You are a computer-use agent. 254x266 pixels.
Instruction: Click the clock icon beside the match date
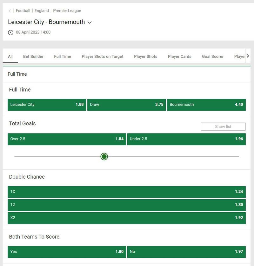click(x=10, y=32)
